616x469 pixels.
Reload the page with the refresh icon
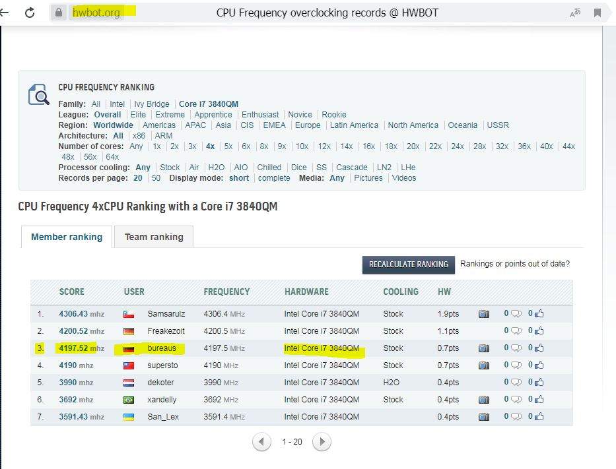click(30, 13)
